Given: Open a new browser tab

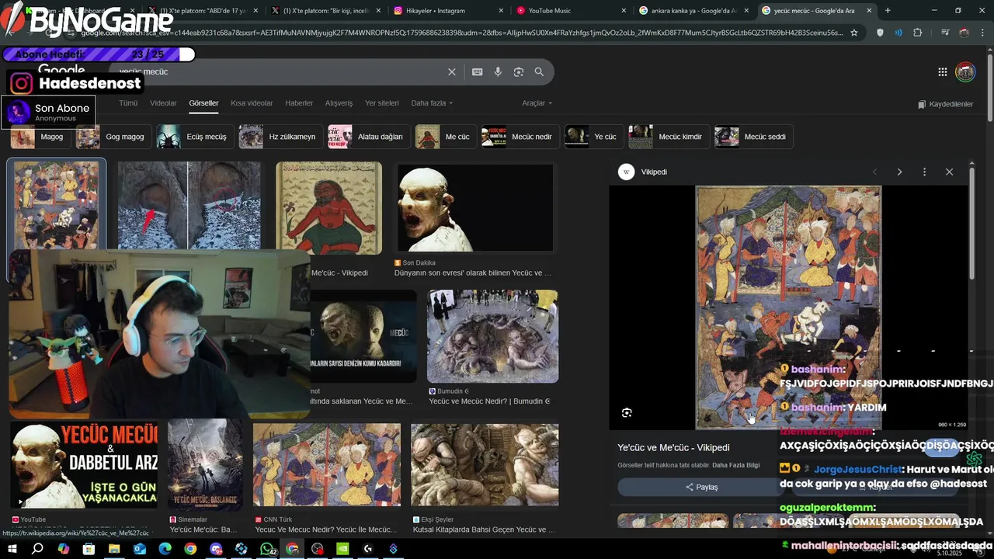Looking at the screenshot, I should tap(888, 11).
